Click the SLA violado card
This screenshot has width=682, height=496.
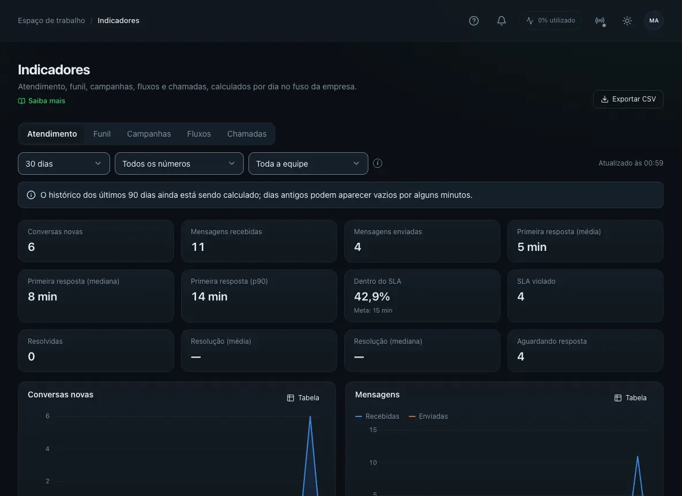click(585, 296)
